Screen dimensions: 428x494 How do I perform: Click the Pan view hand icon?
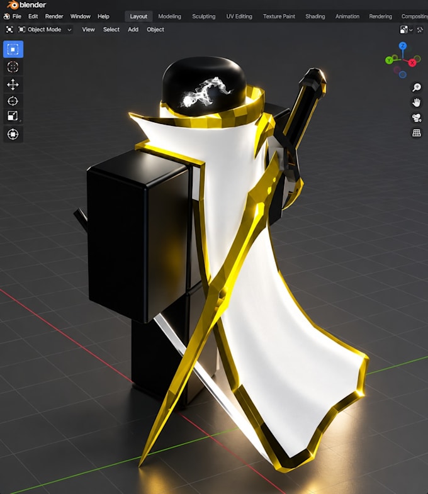click(417, 103)
